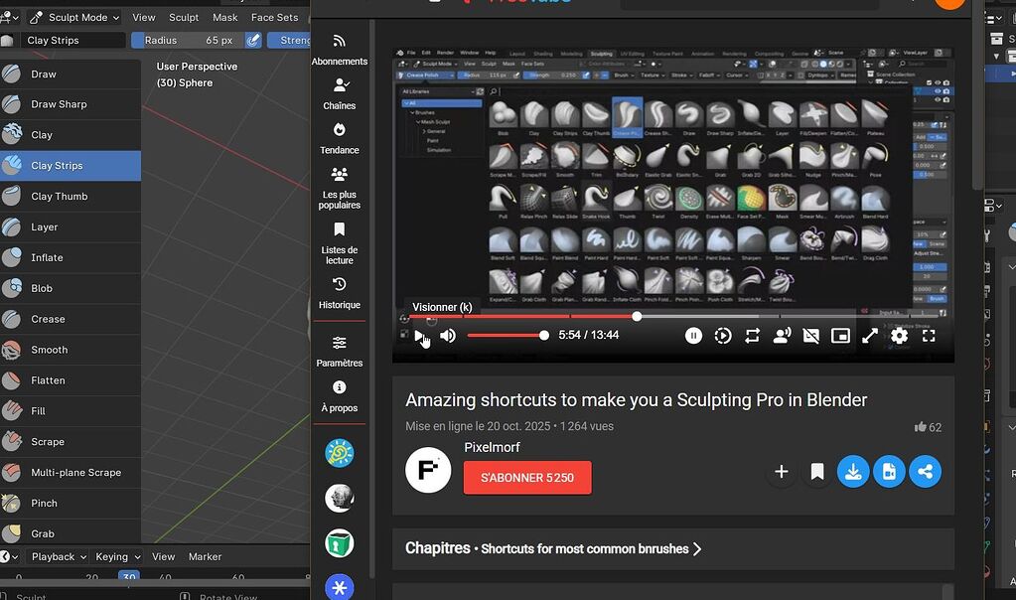Viewport: 1016px width, 600px height.
Task: Toggle picture-in-picture in video player
Action: 840,336
